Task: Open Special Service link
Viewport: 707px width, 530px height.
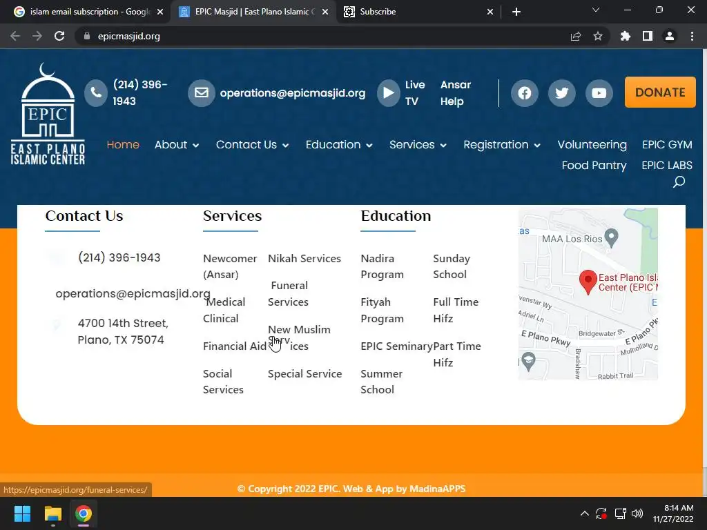Action: (x=304, y=374)
